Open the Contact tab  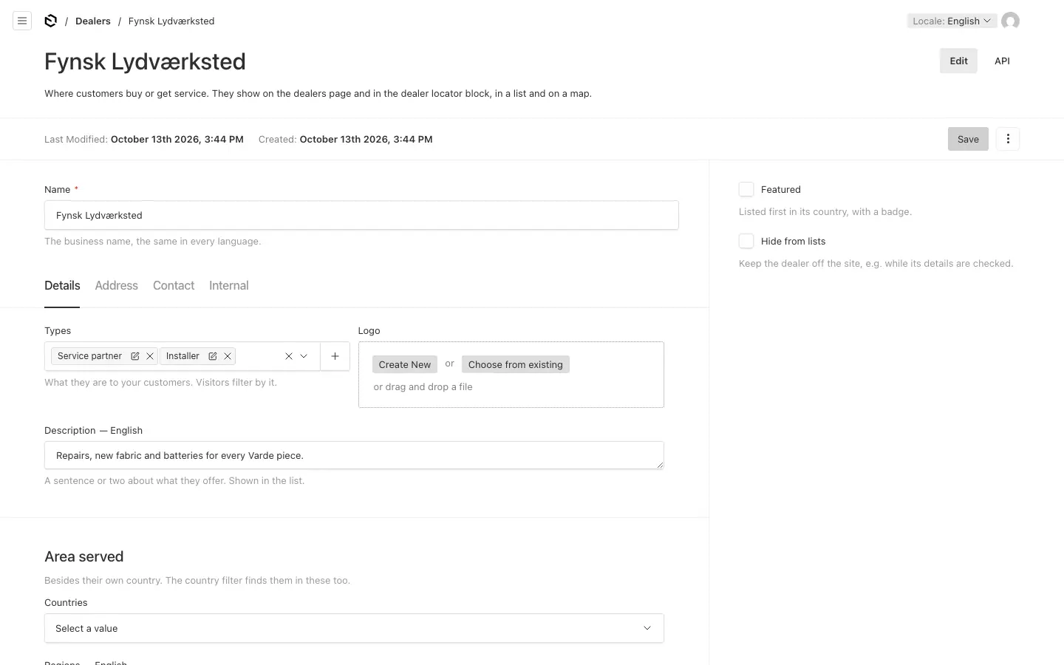tap(174, 286)
